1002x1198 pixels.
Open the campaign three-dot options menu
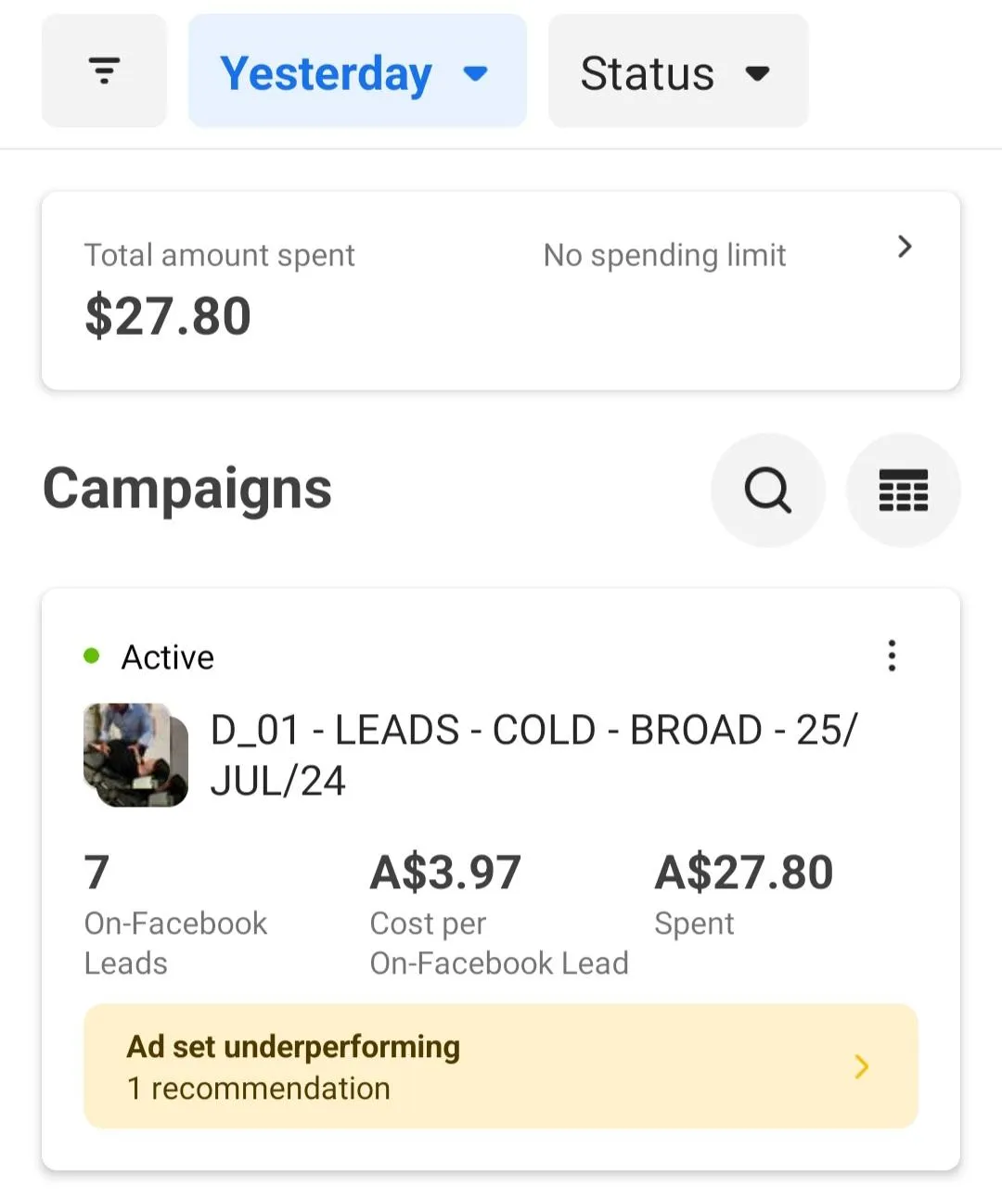tap(892, 656)
